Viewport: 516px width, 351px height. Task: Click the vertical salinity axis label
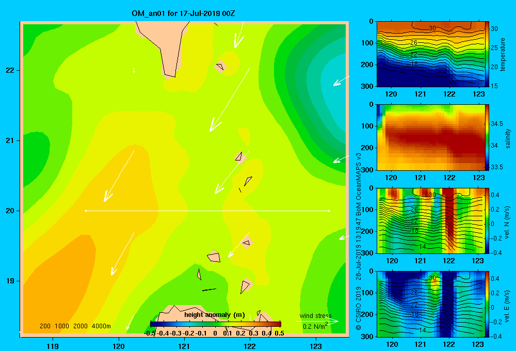coord(508,138)
